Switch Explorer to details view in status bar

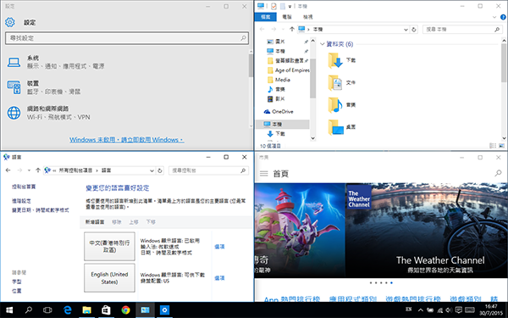[x=493, y=146]
